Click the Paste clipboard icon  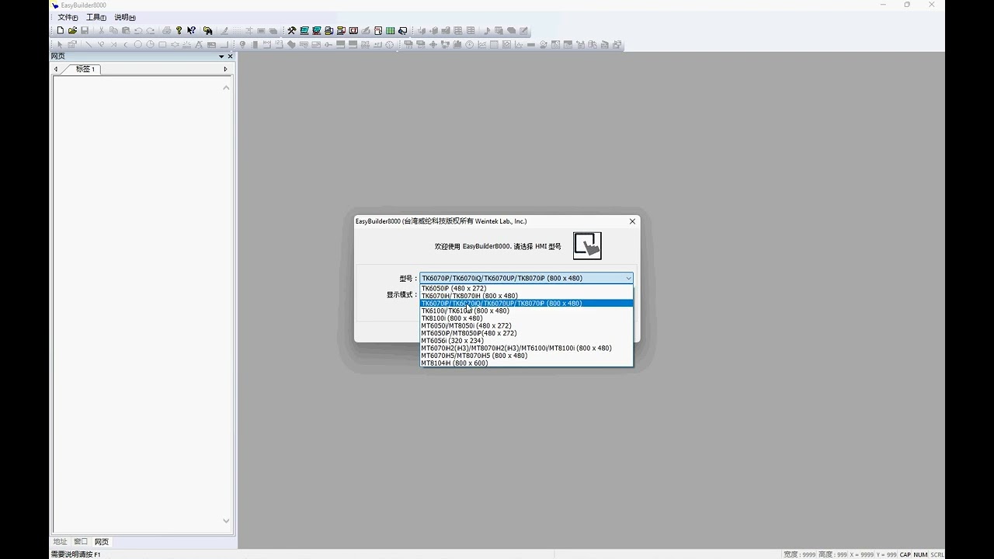[x=126, y=30]
